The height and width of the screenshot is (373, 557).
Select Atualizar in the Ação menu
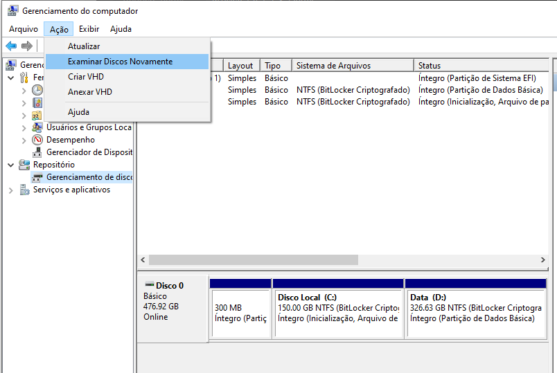click(84, 46)
